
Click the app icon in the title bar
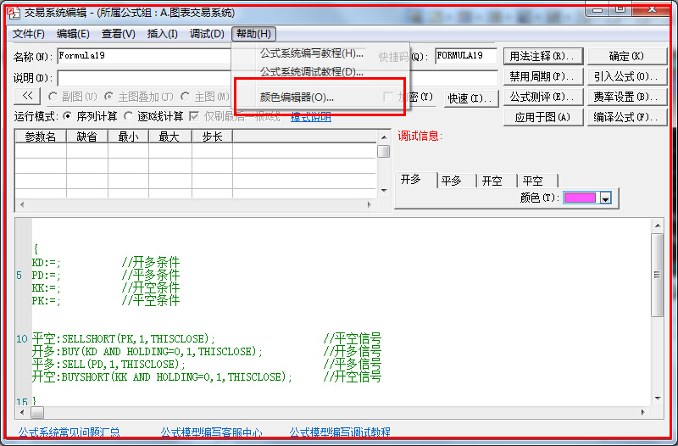point(13,13)
